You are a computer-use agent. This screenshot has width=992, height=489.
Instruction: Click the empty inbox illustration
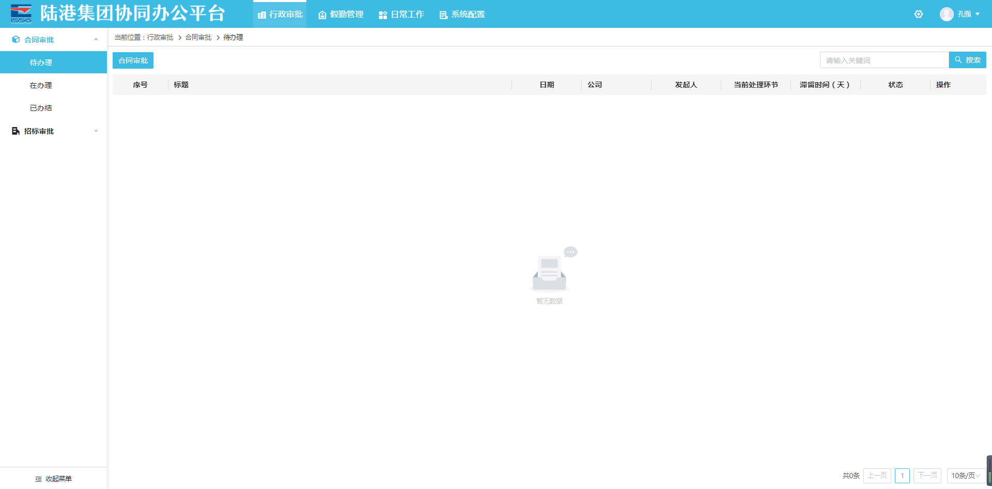pos(553,269)
